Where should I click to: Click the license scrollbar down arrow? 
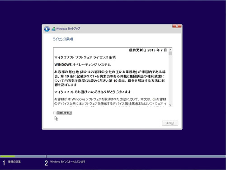point(170,105)
